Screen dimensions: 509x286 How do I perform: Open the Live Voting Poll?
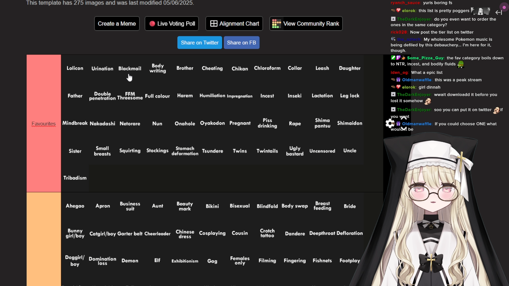(x=172, y=24)
